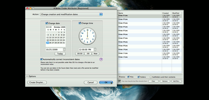Click Create Droplet... button
The image size is (209, 100).
click(x=37, y=82)
